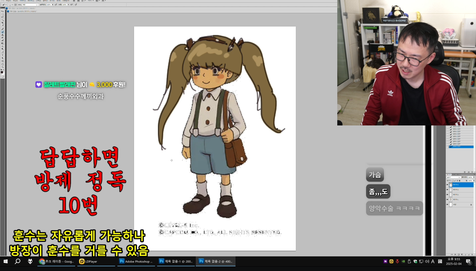The width and height of the screenshot is (476, 271).
Task: Toggle lock position in Layers panel
Action: click(457, 181)
